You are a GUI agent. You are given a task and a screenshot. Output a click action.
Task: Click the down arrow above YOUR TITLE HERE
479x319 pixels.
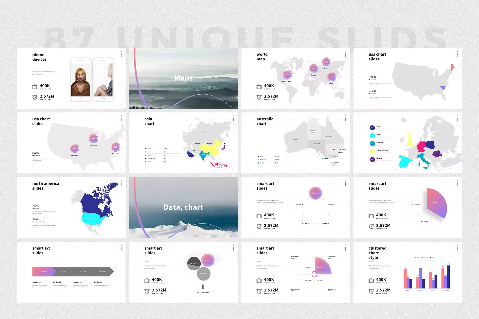203,287
